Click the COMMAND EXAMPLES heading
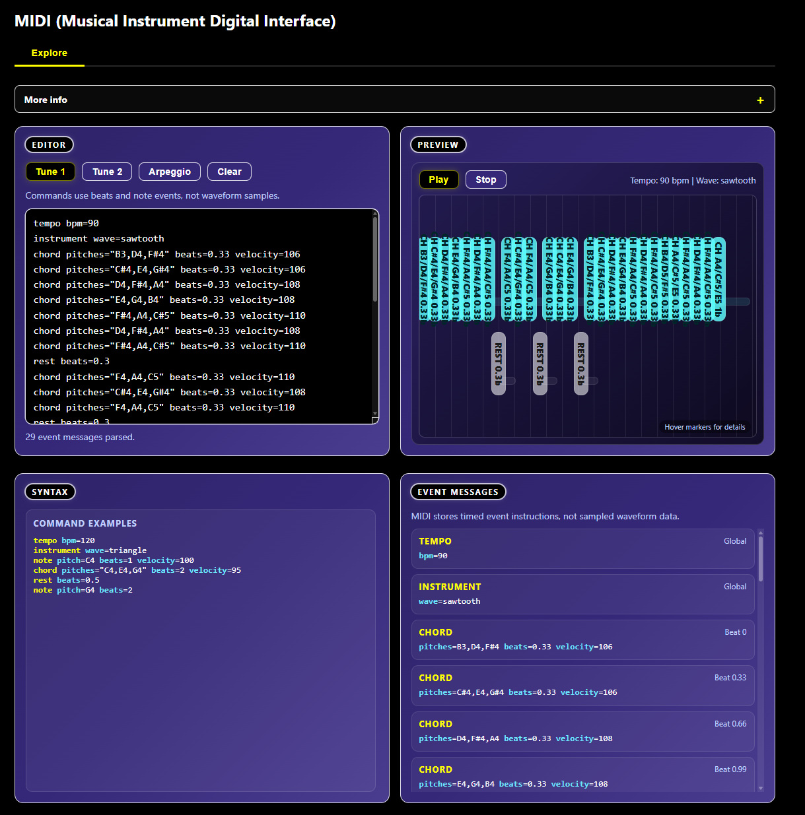The width and height of the screenshot is (805, 815). coord(85,523)
